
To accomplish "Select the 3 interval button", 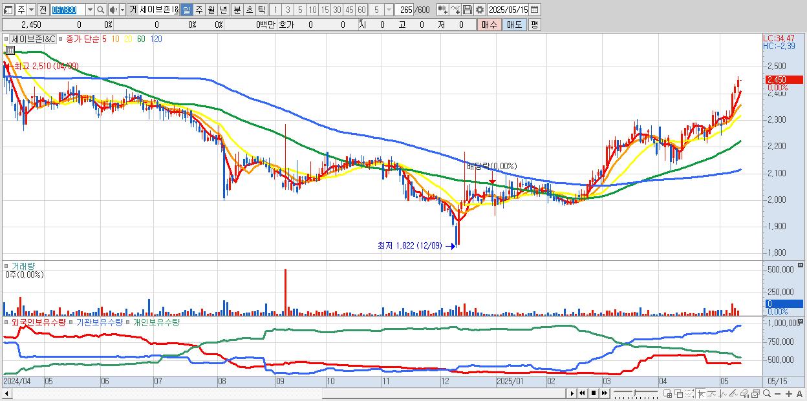I will [288, 10].
